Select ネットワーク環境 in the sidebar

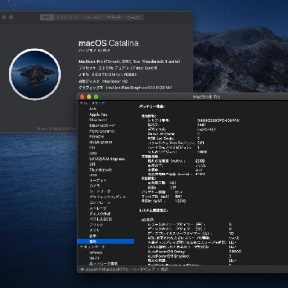(x=103, y=264)
